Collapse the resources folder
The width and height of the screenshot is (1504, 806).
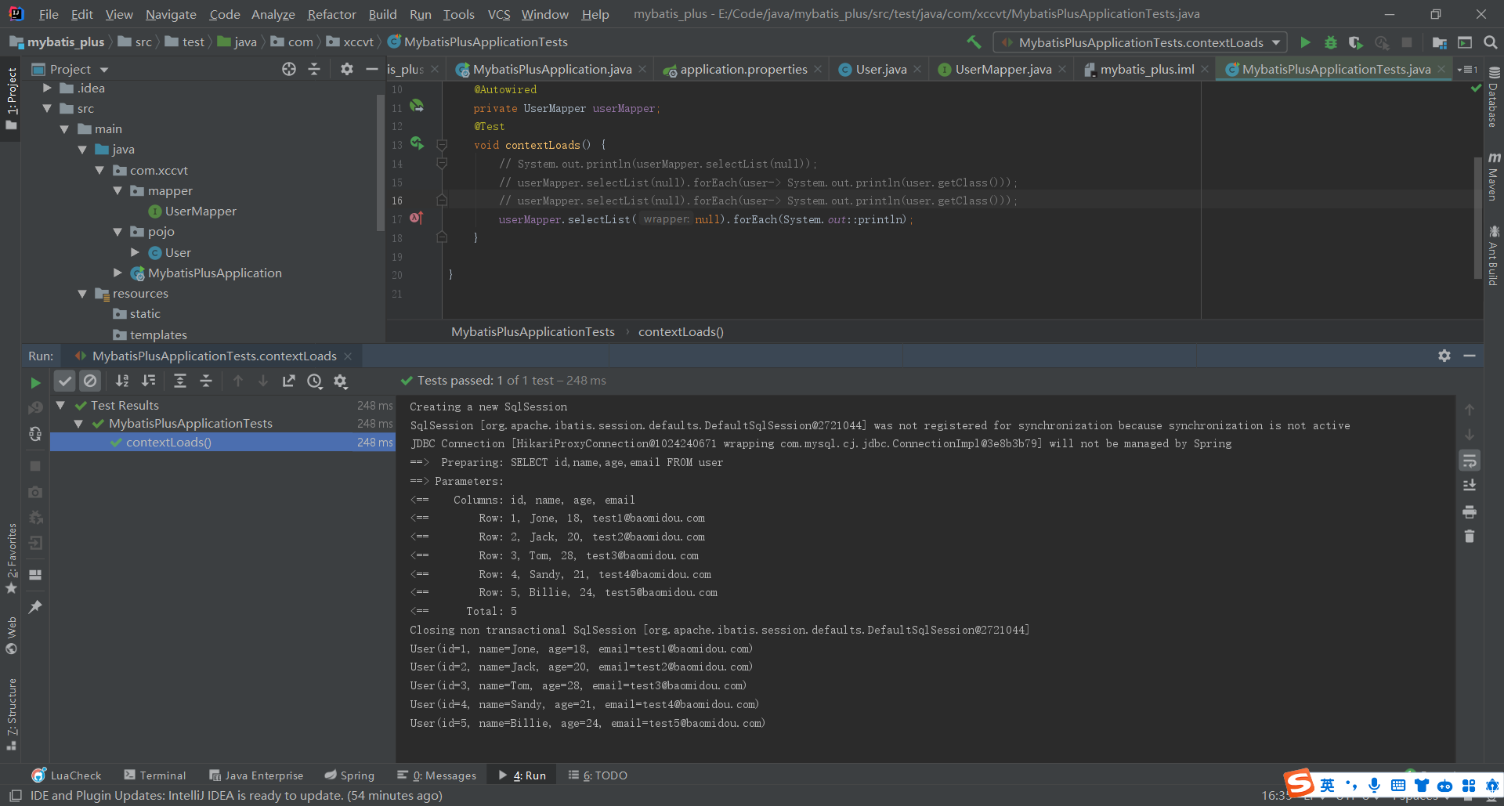82,293
